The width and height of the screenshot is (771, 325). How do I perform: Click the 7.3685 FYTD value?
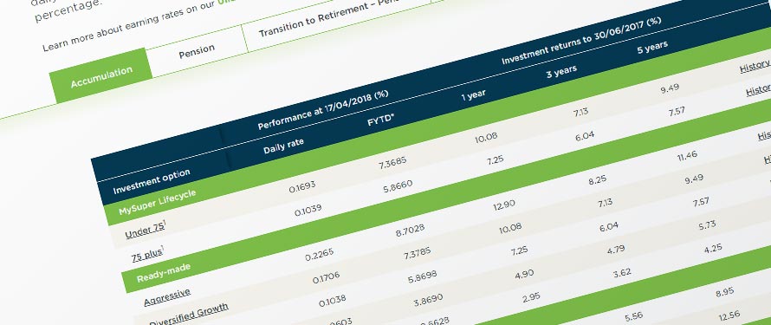pyautogui.click(x=392, y=163)
